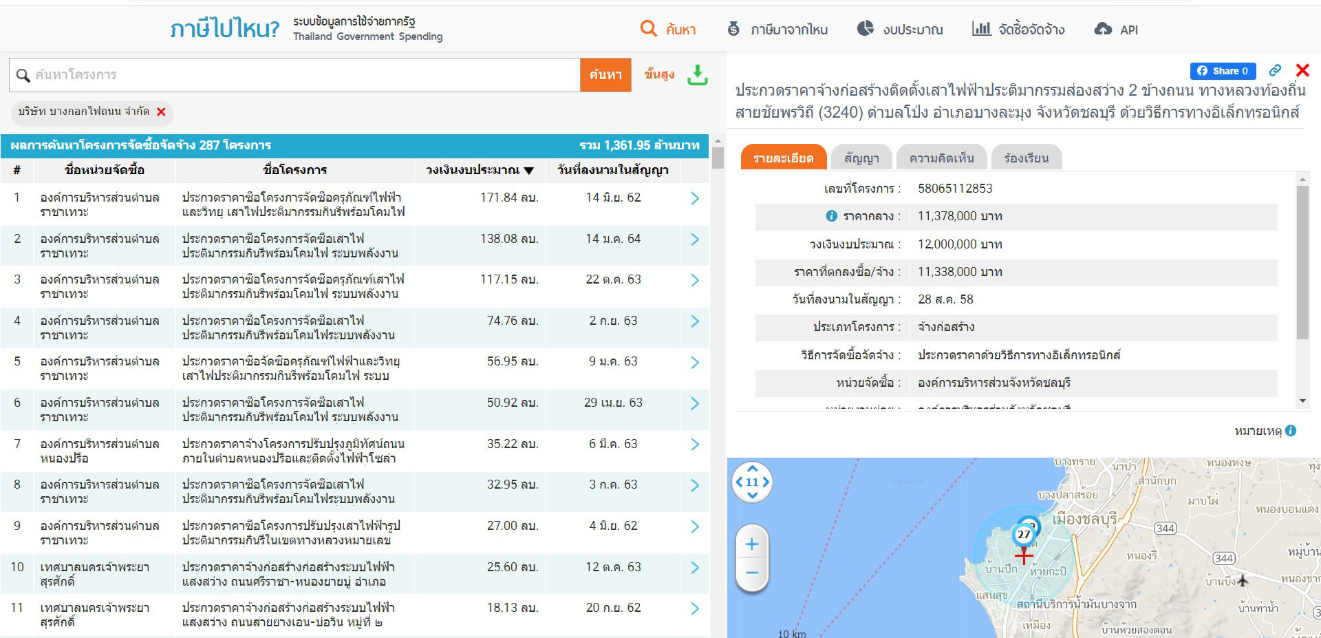
Task: Click the info icon beside ราคากลาง
Action: coord(831,216)
